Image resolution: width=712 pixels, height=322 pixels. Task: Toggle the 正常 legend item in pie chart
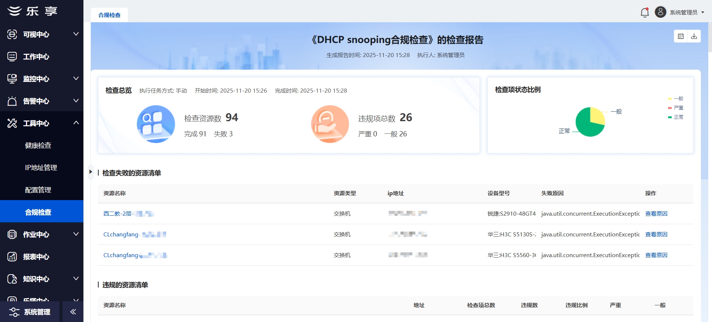(x=675, y=117)
